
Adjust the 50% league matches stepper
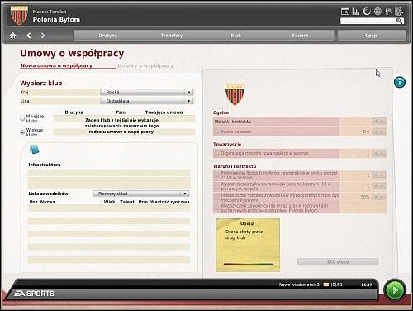click(x=379, y=197)
